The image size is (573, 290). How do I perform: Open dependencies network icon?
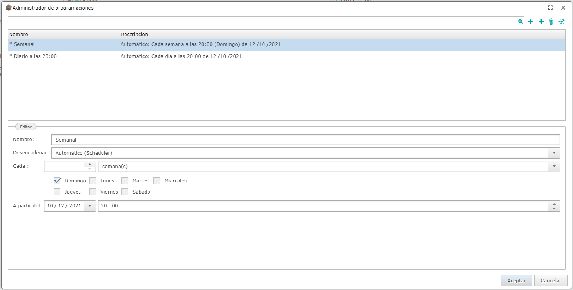click(x=562, y=22)
